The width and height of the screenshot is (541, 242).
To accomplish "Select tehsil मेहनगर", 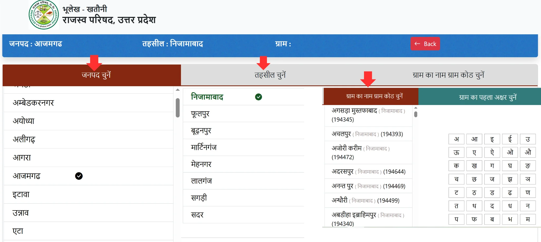I will 243,164.
